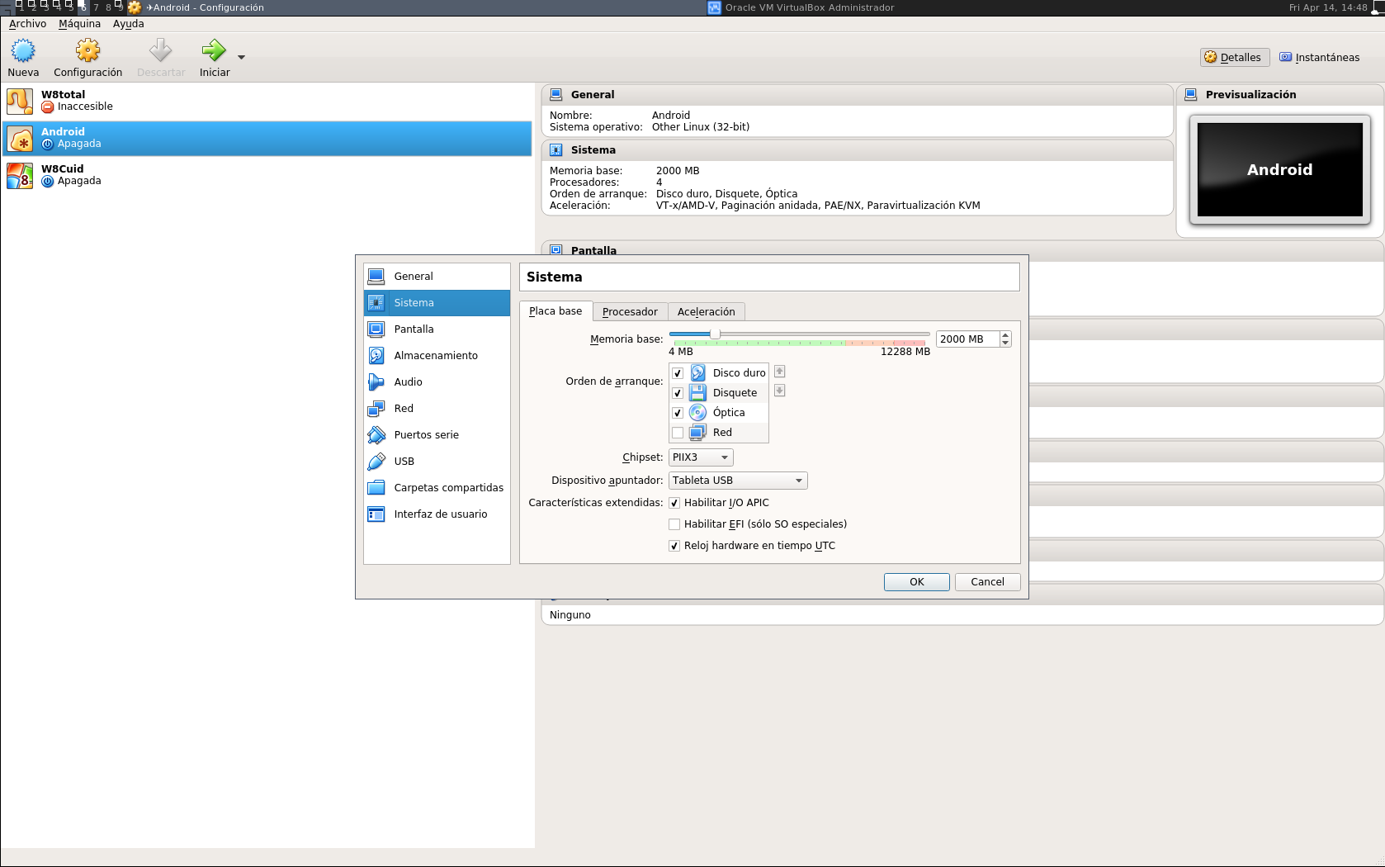Click Óptica boot device icon
This screenshot has height=867, width=1385.
[x=698, y=413]
